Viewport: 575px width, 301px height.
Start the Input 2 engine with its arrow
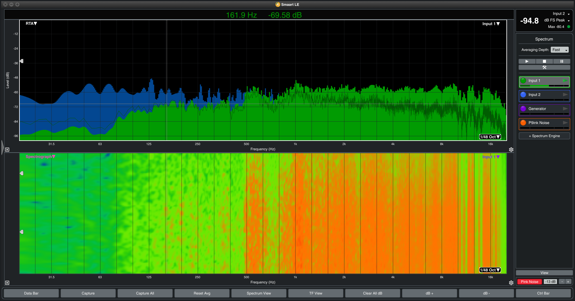pyautogui.click(x=565, y=95)
